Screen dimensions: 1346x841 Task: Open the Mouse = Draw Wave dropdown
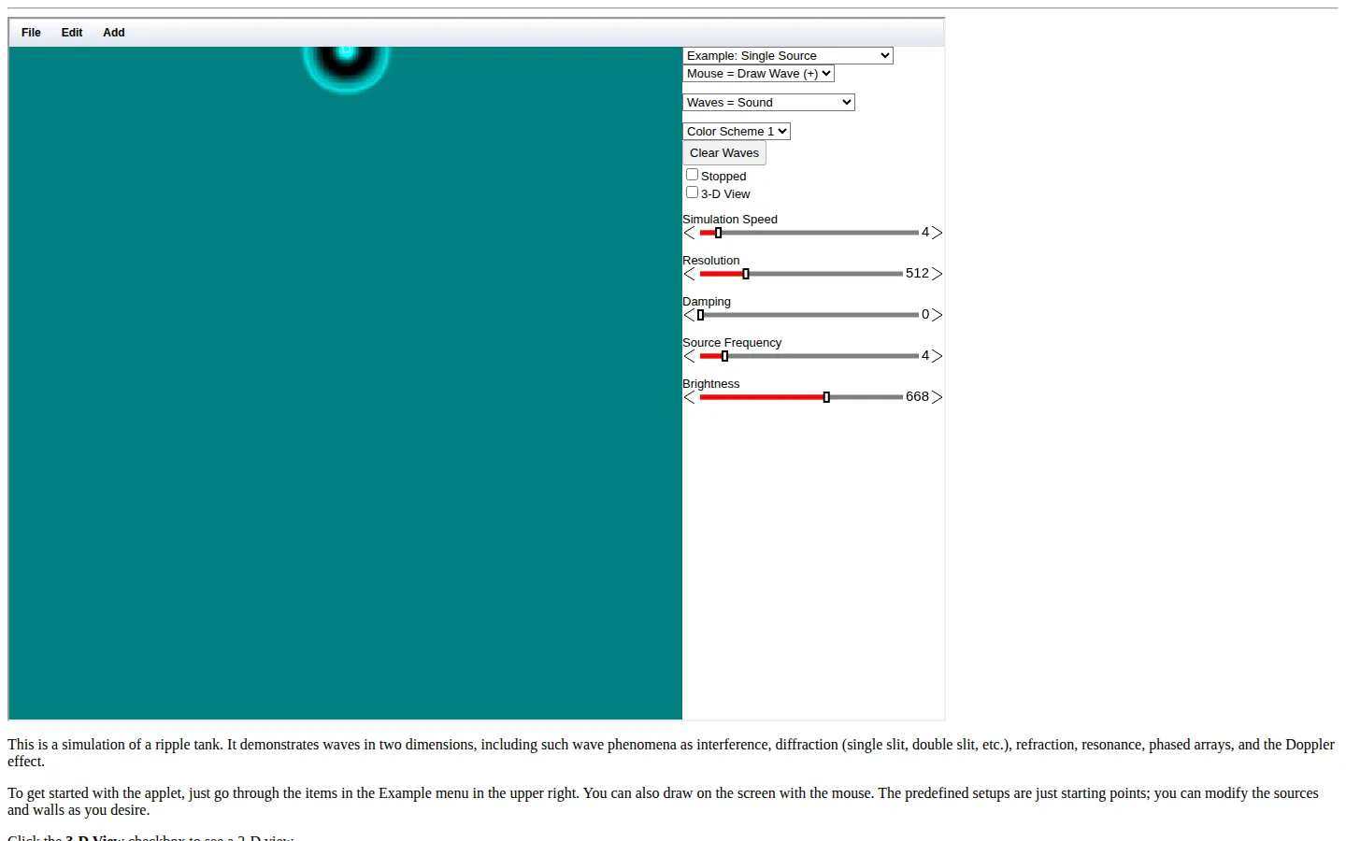point(758,74)
